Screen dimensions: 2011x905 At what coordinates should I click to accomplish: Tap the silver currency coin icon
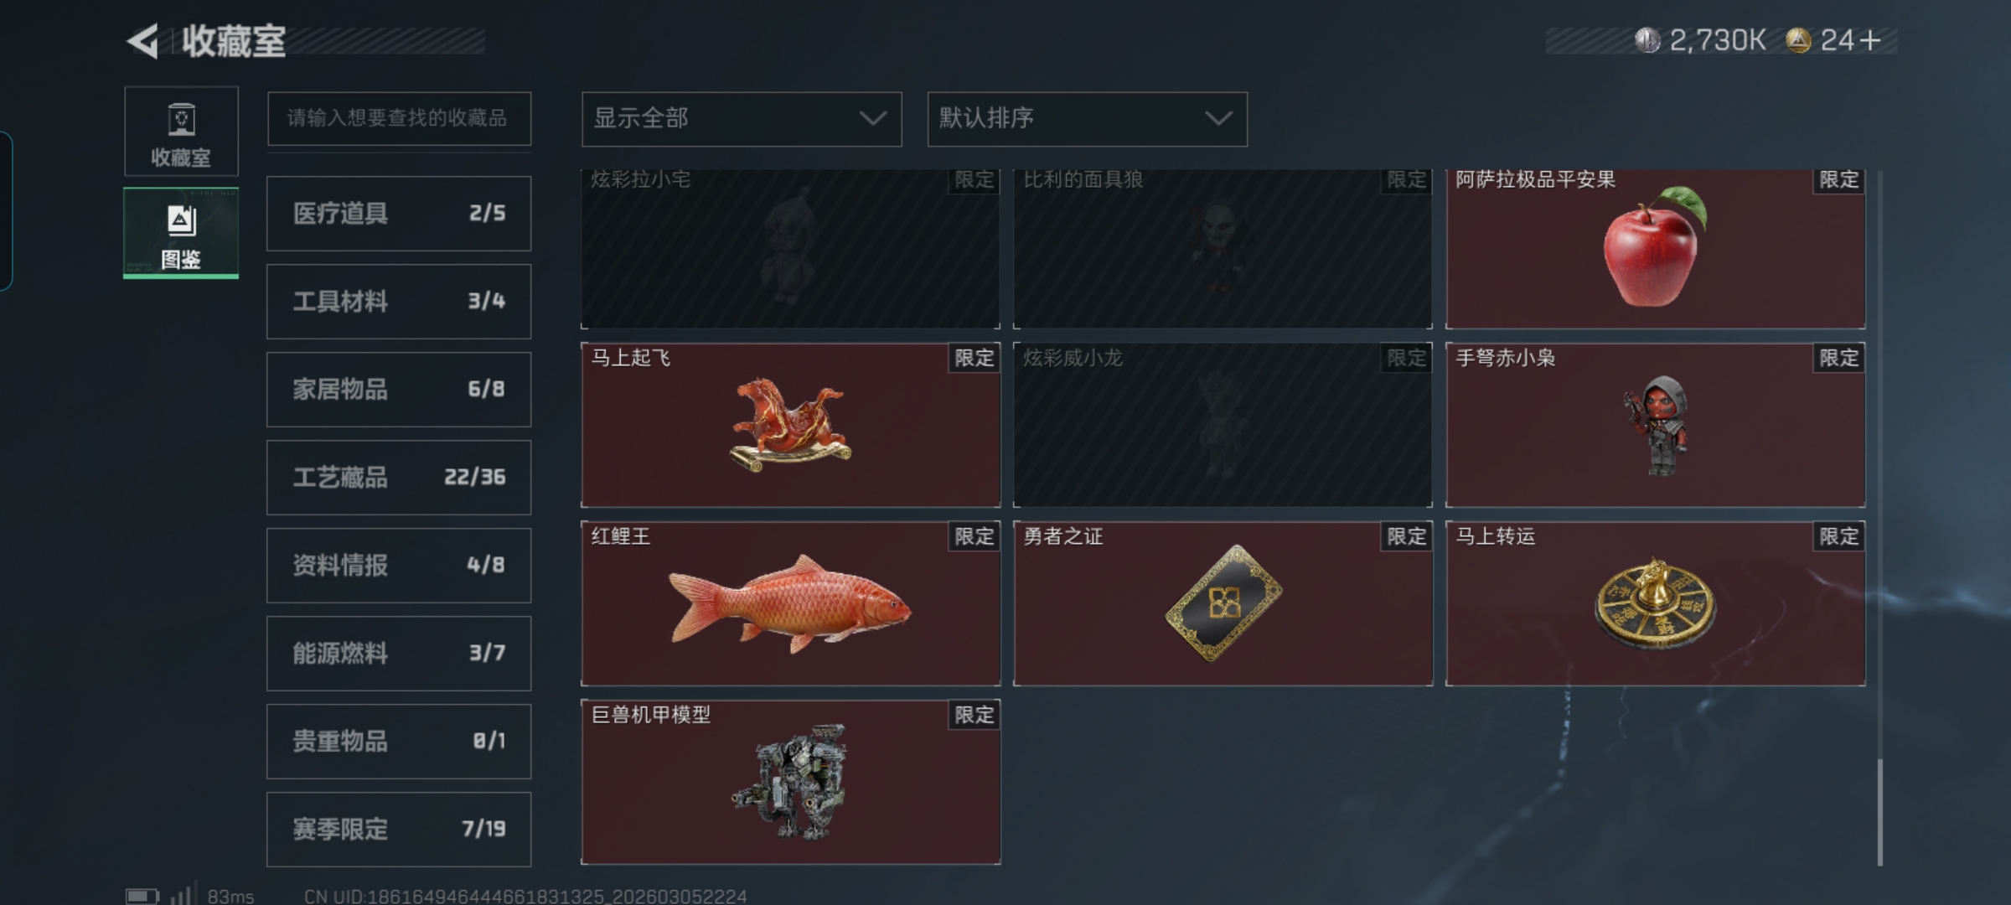(x=1647, y=40)
